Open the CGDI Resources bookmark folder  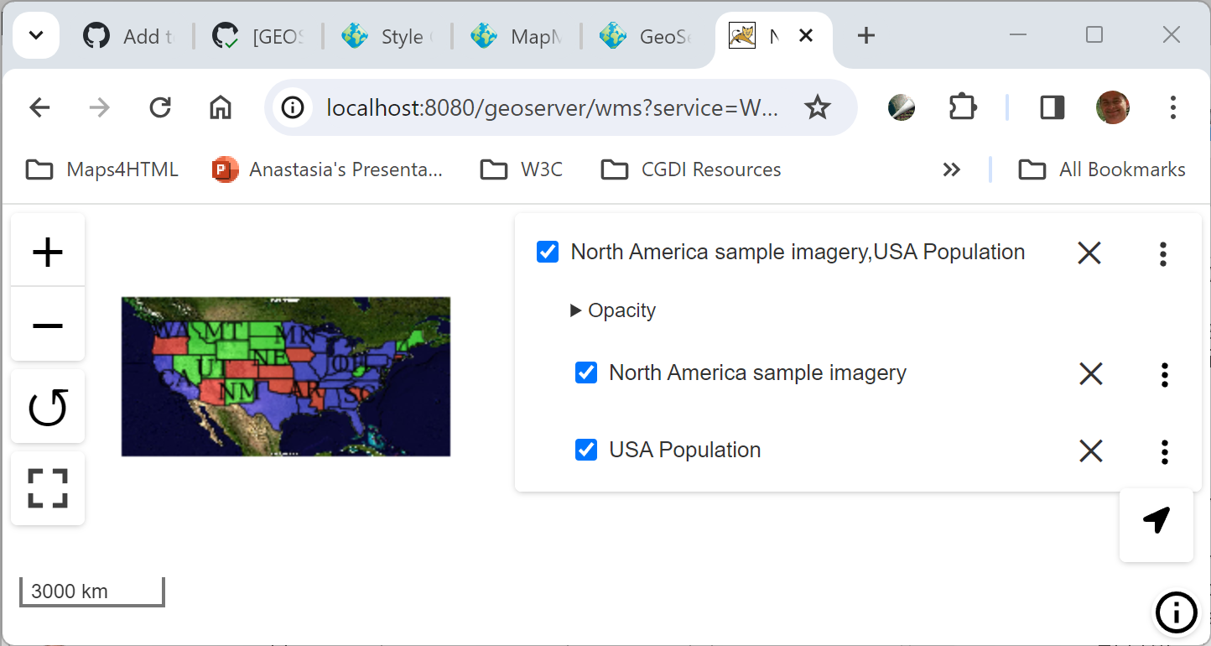point(691,169)
